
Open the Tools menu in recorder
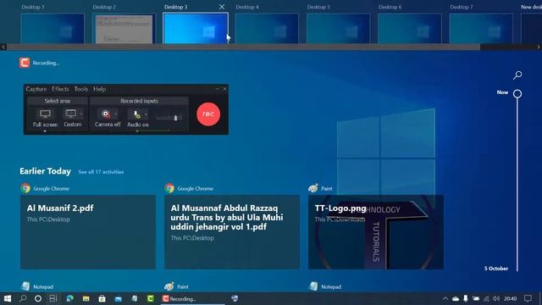click(x=81, y=89)
